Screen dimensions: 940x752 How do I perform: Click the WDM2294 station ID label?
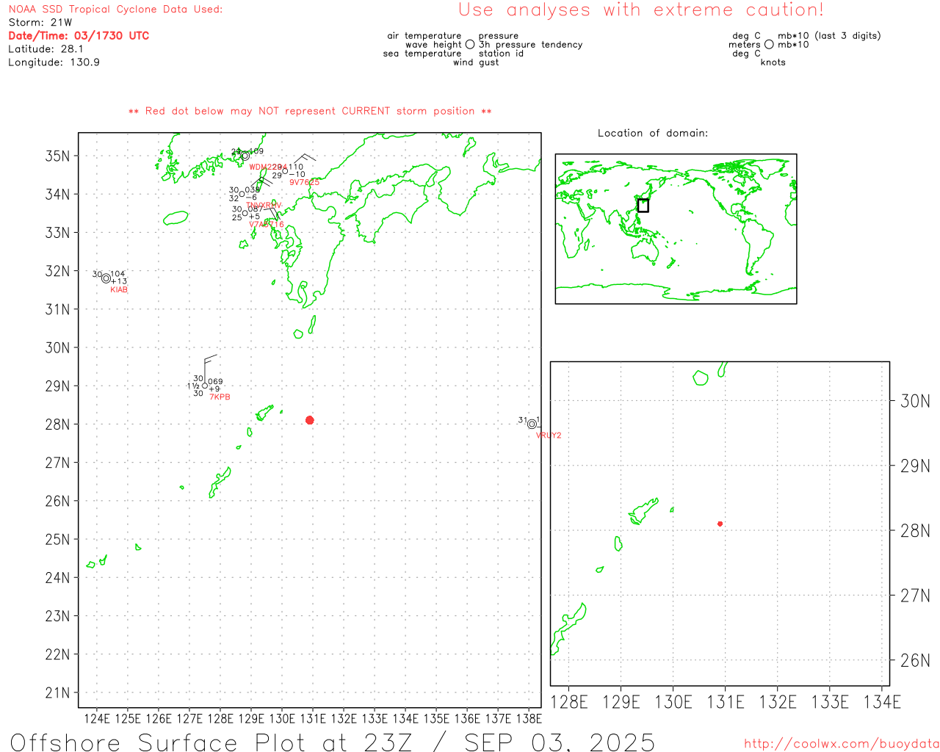[x=268, y=167]
